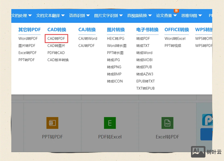Open CAJ转PDF converter
This screenshot has height=161, width=224.
click(87, 46)
